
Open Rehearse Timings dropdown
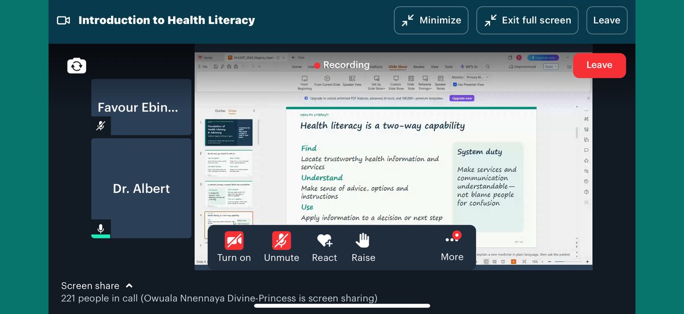425,82
